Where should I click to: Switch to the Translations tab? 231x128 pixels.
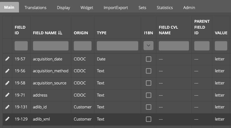point(35,7)
